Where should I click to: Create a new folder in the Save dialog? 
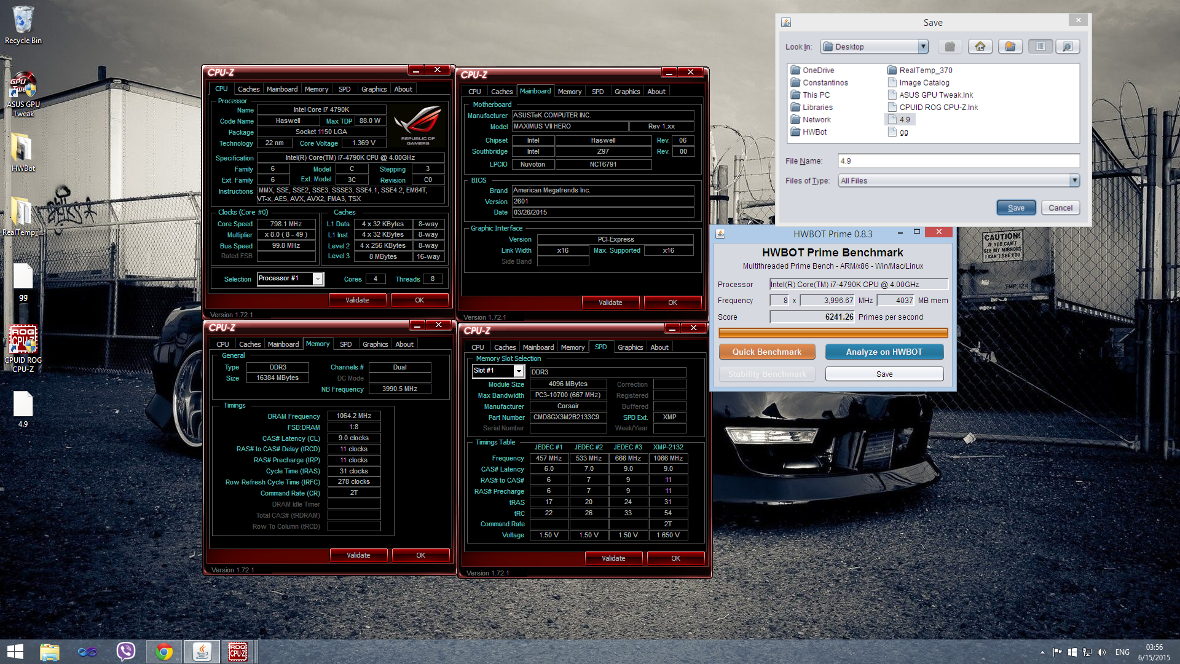pos(1010,47)
